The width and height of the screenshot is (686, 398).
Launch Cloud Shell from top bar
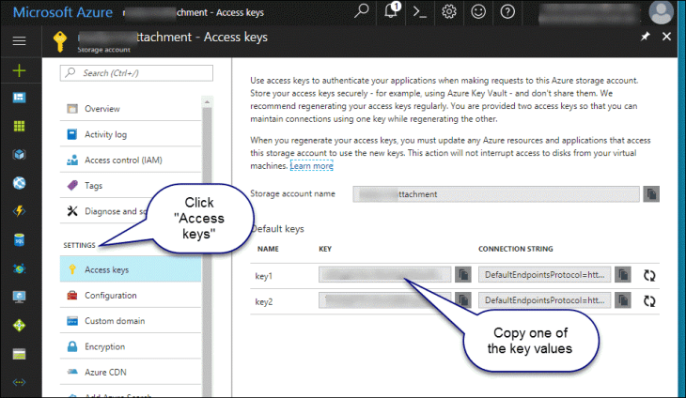419,11
